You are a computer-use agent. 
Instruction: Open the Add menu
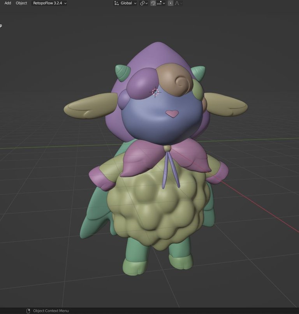point(8,3)
